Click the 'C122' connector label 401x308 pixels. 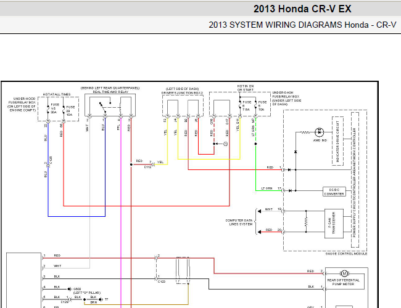(x=162, y=282)
